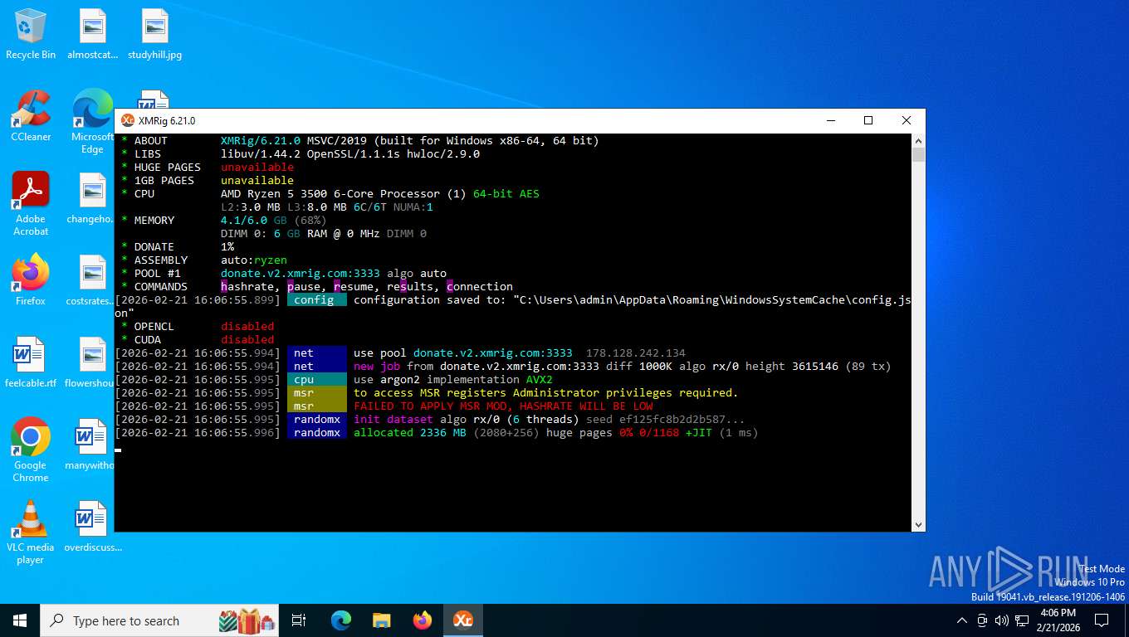The width and height of the screenshot is (1129, 637).
Task: Open the studyhill.jpg desktop file
Action: coord(154,34)
